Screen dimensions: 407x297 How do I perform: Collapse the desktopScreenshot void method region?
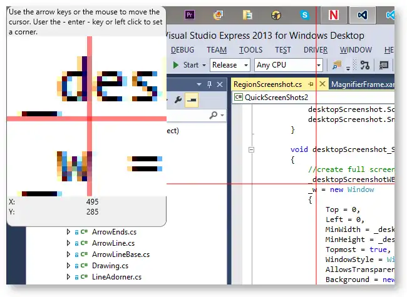coord(251,150)
